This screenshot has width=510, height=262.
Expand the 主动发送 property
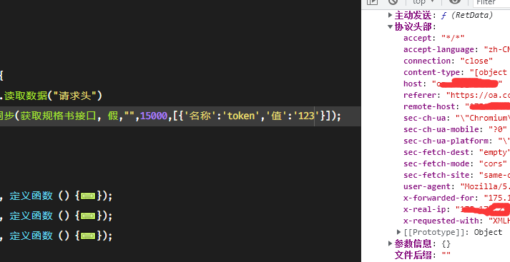click(x=390, y=15)
